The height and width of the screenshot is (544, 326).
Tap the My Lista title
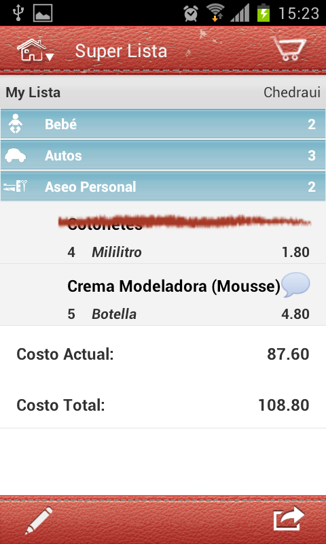coord(33,92)
